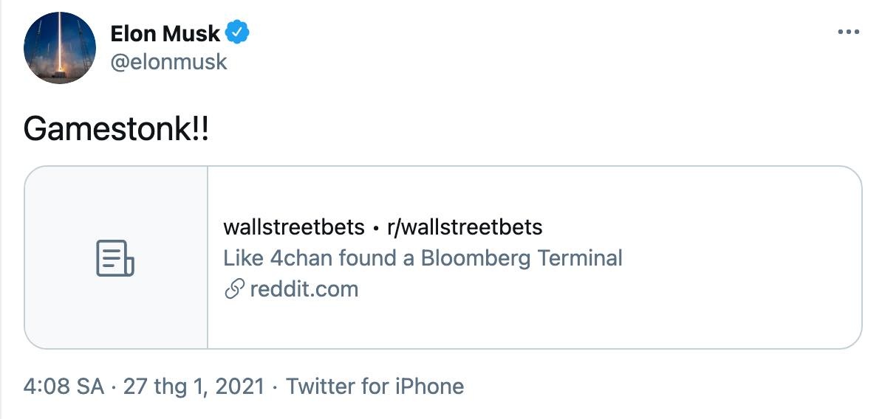Screen dimensions: 882x419
Task: Click the wallstreetbets card title
Action: (293, 227)
